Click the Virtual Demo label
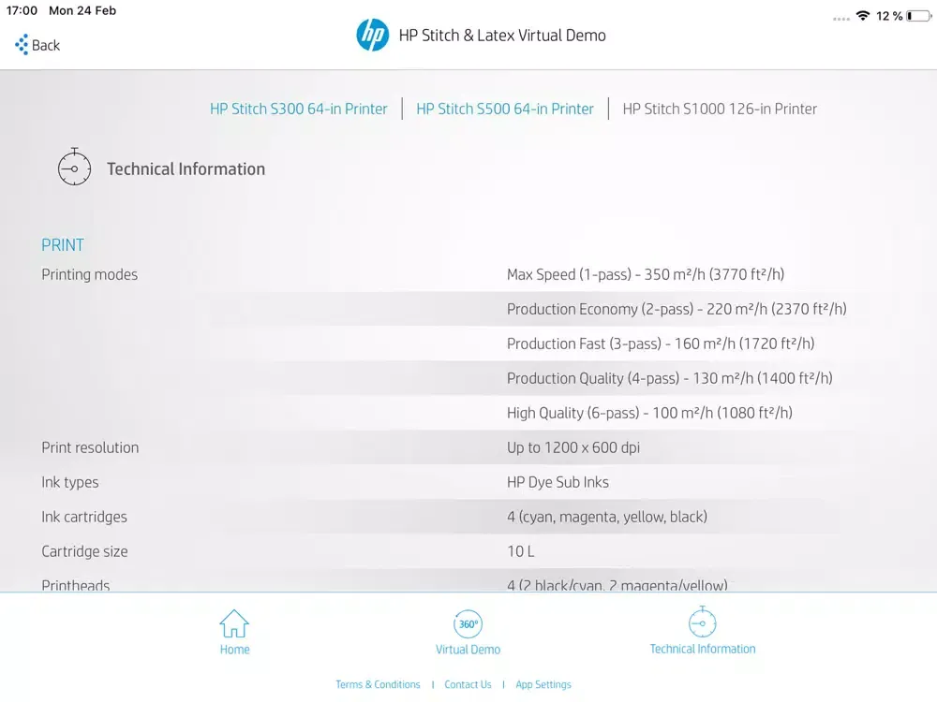Screen dimensions: 937x702 (x=468, y=650)
